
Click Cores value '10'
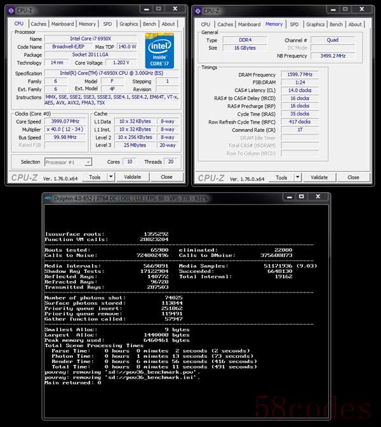130,162
